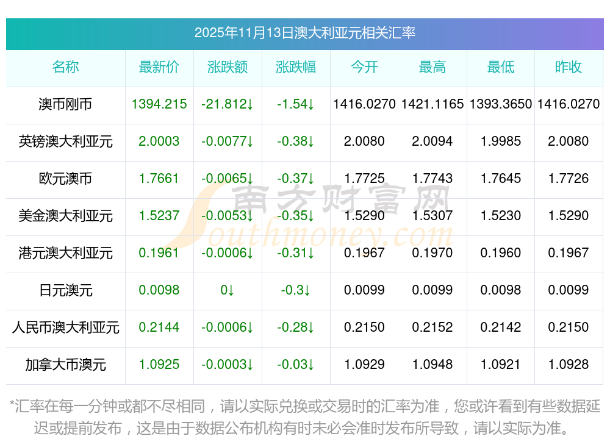Select the high value 1.0948

pos(432,365)
